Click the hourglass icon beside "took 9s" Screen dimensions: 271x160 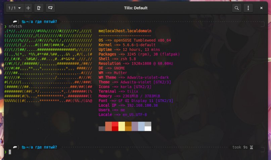tap(251, 147)
